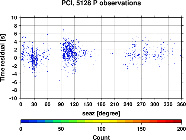Click the plot title 'PCI, 5128 P observations'

pos(101,3)
